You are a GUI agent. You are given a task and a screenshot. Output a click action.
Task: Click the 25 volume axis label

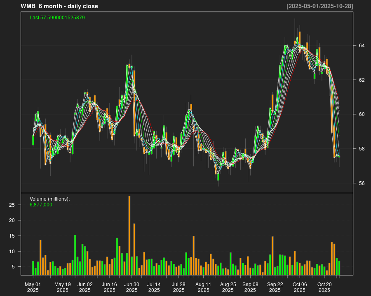pos(12,205)
